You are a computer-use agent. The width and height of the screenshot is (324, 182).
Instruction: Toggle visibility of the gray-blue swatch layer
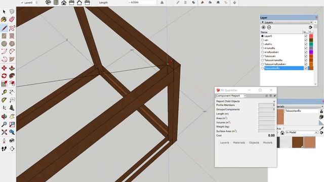[306, 48]
